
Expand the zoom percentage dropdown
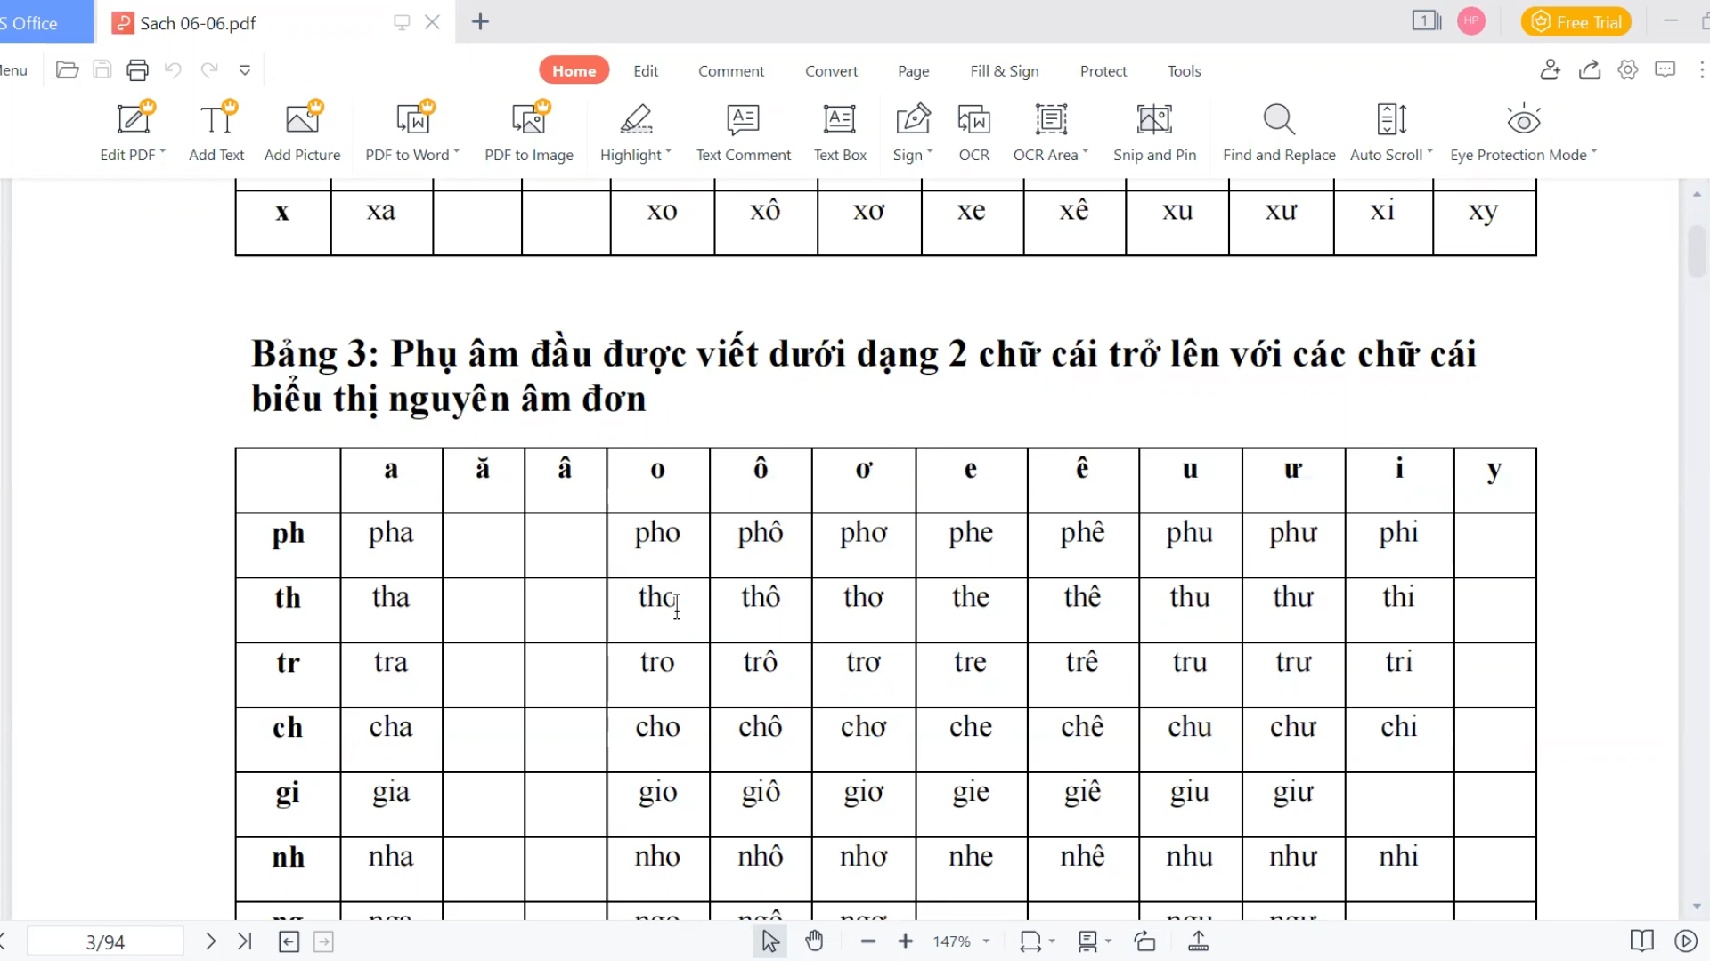[985, 941]
